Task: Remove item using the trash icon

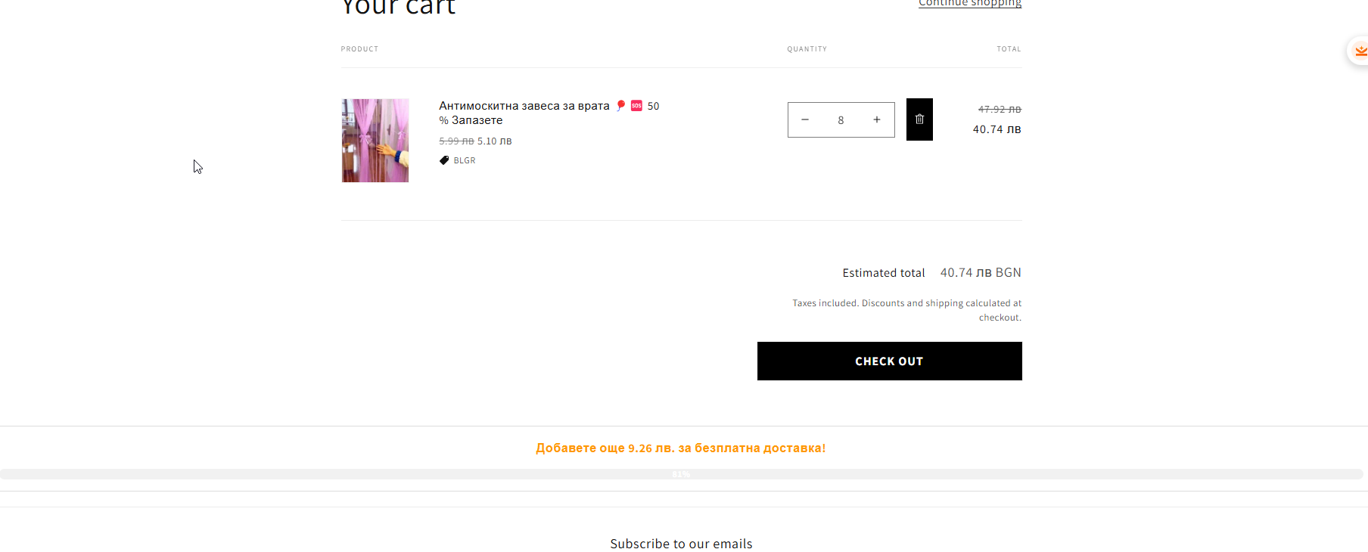Action: [x=919, y=119]
